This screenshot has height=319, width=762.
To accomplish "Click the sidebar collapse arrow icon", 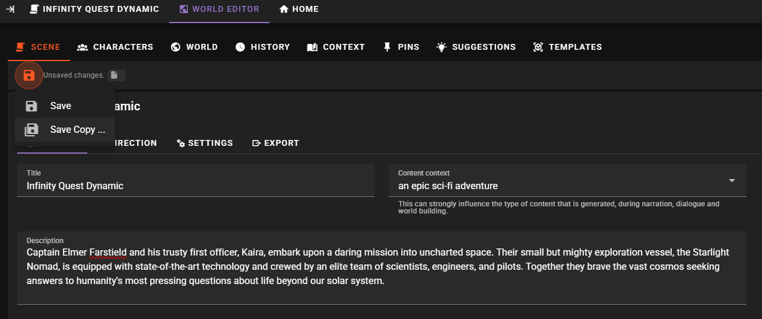I will click(x=10, y=9).
